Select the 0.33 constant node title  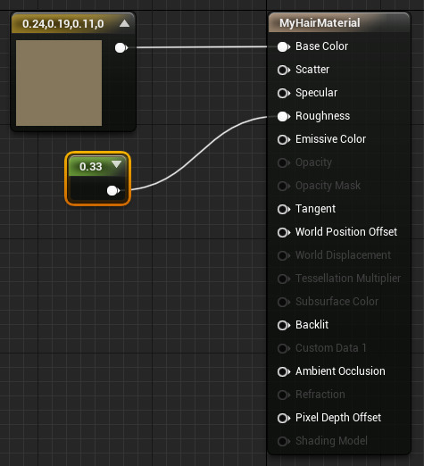pos(90,166)
